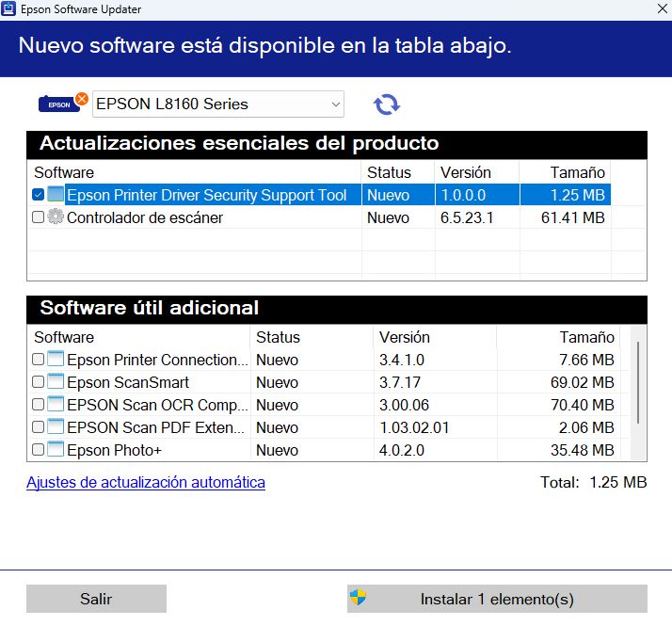Click the shield icon on the Instalar button

[358, 597]
